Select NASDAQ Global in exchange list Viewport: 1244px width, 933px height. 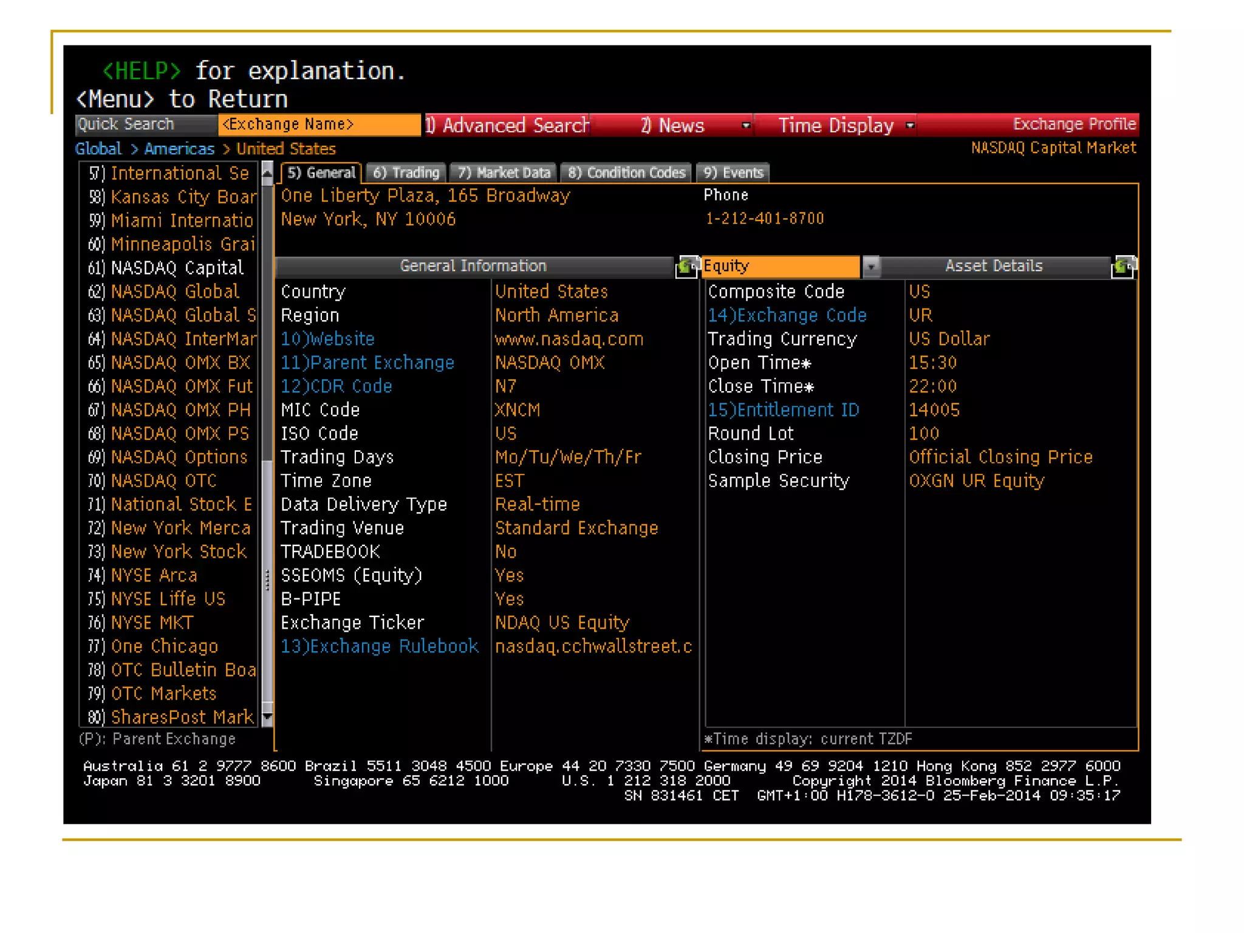coord(175,292)
